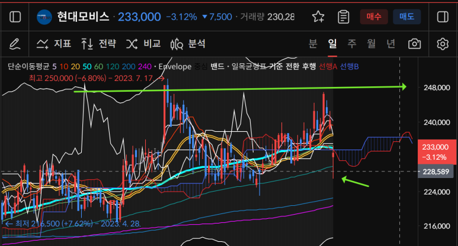Open the 분석 analysis menu
Screen dimensions: 458x246
click(x=188, y=44)
